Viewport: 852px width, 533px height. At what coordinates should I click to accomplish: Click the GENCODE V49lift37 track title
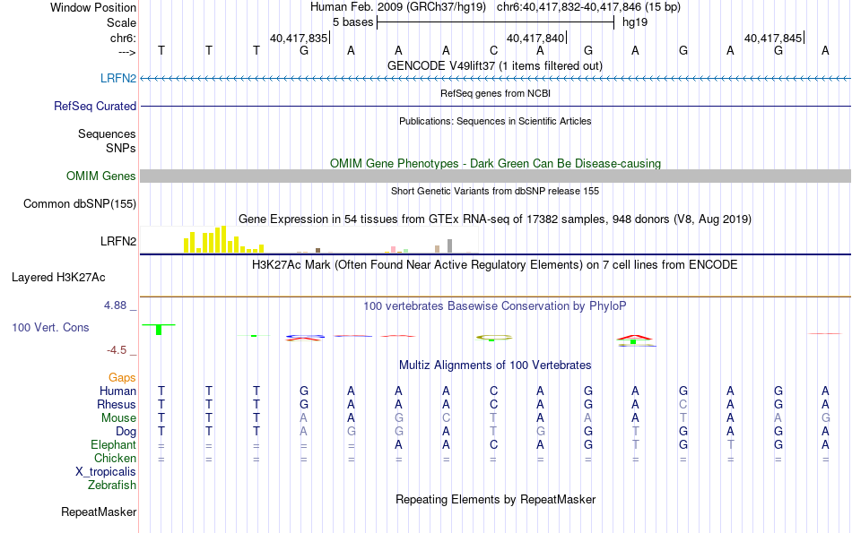point(495,65)
